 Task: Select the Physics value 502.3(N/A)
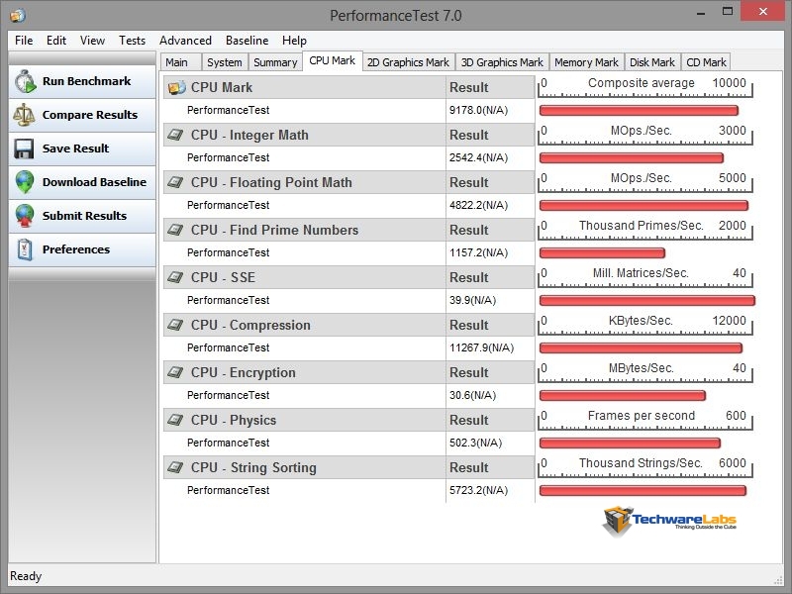(476, 443)
